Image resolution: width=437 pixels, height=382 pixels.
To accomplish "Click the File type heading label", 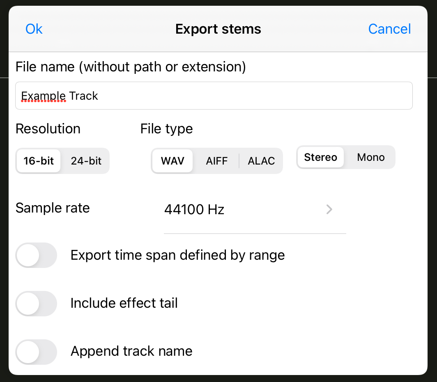I will [x=166, y=129].
